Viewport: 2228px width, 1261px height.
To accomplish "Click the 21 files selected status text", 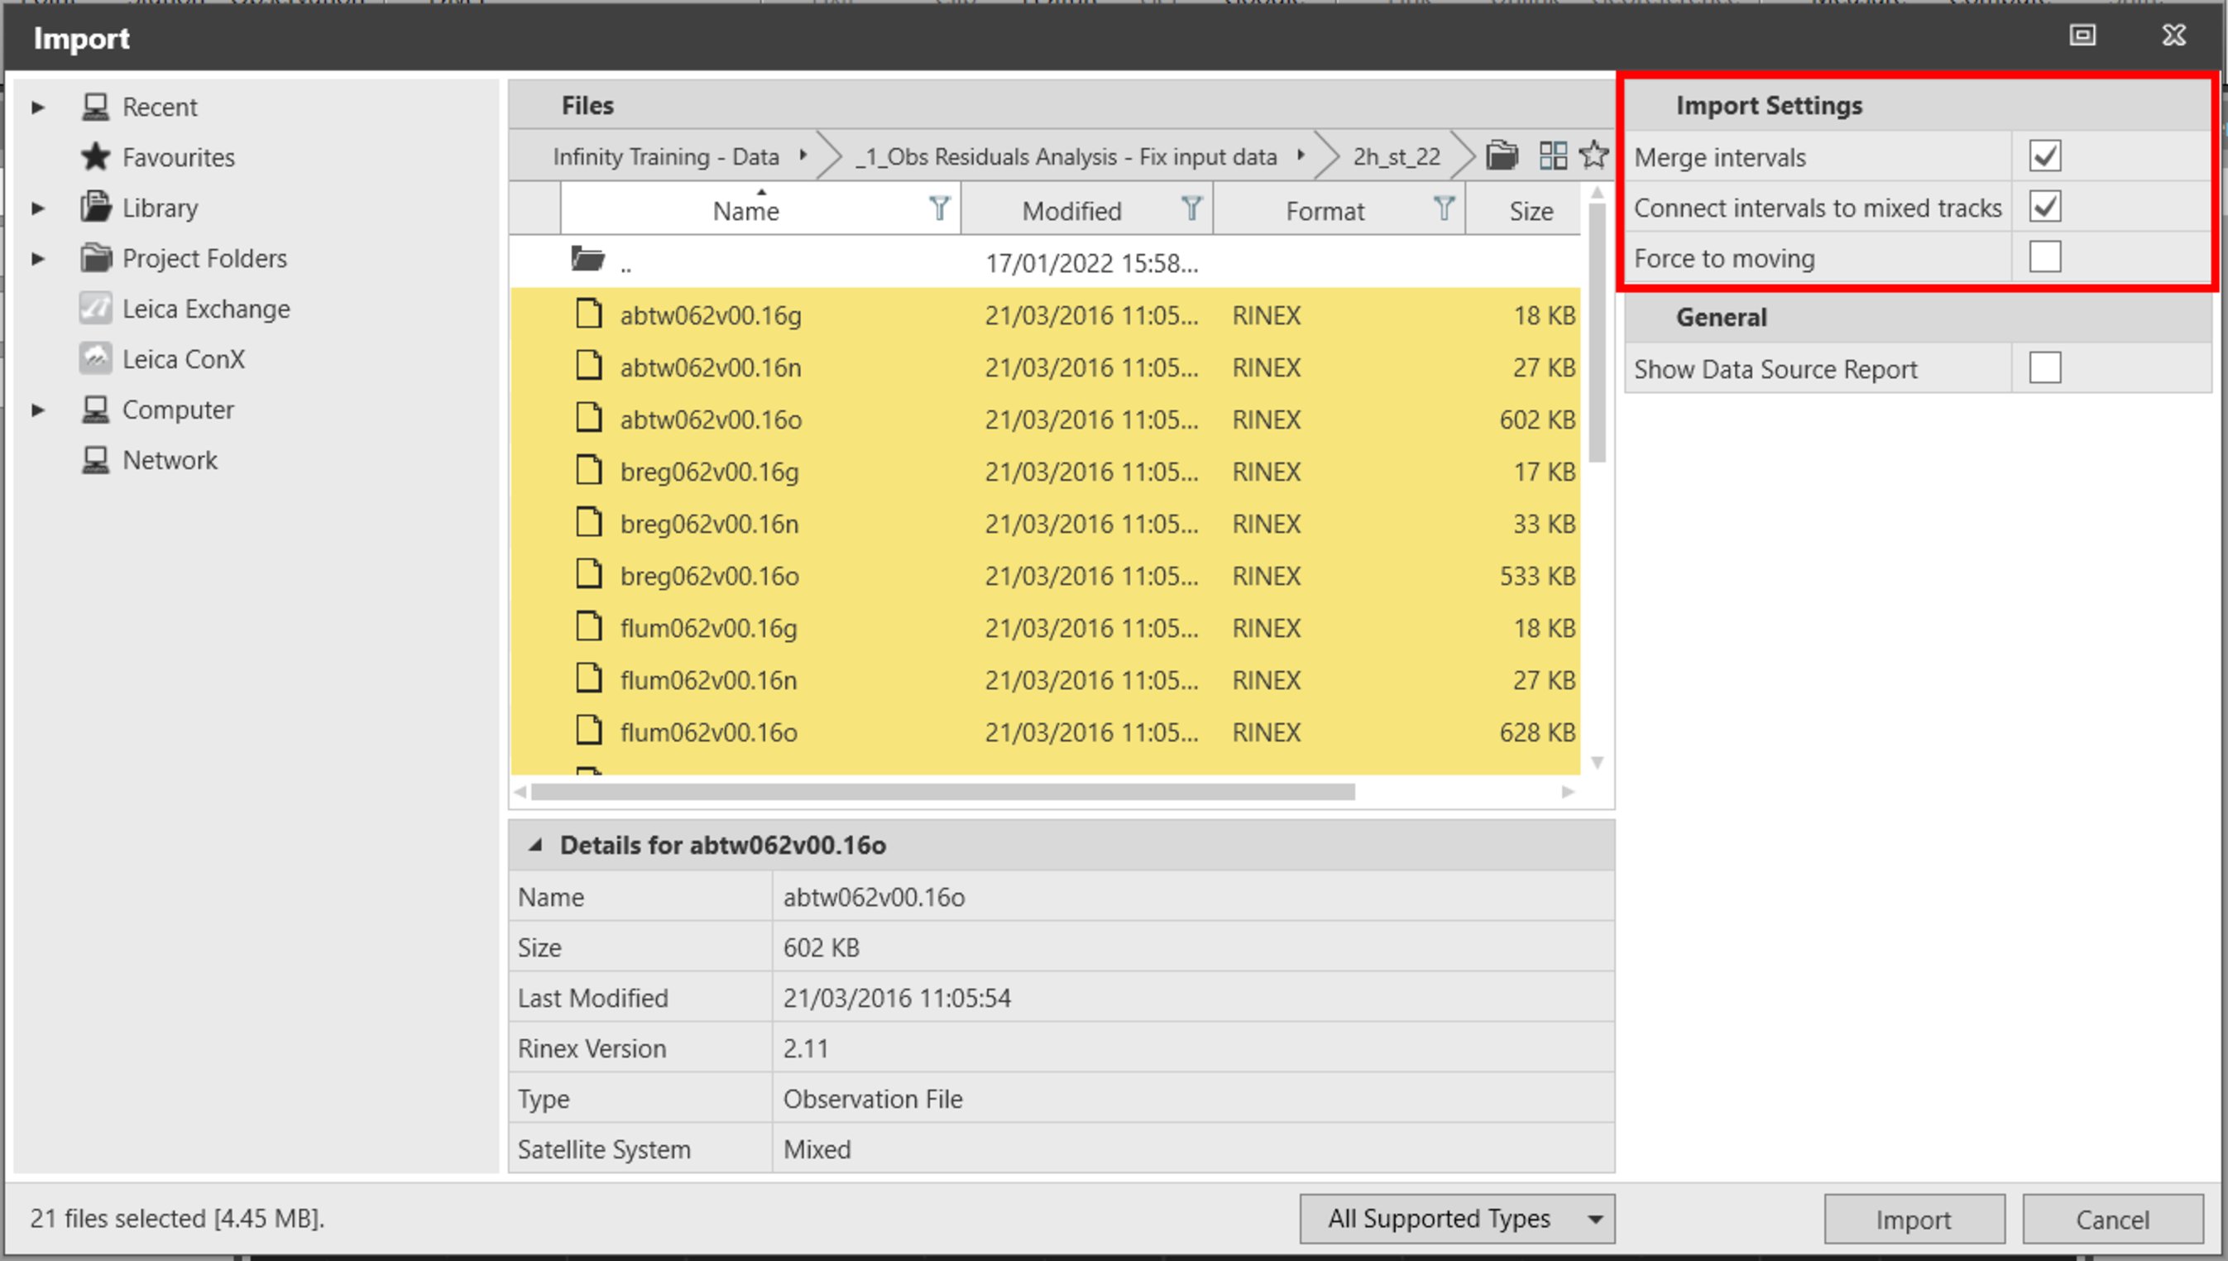I will pyautogui.click(x=177, y=1218).
